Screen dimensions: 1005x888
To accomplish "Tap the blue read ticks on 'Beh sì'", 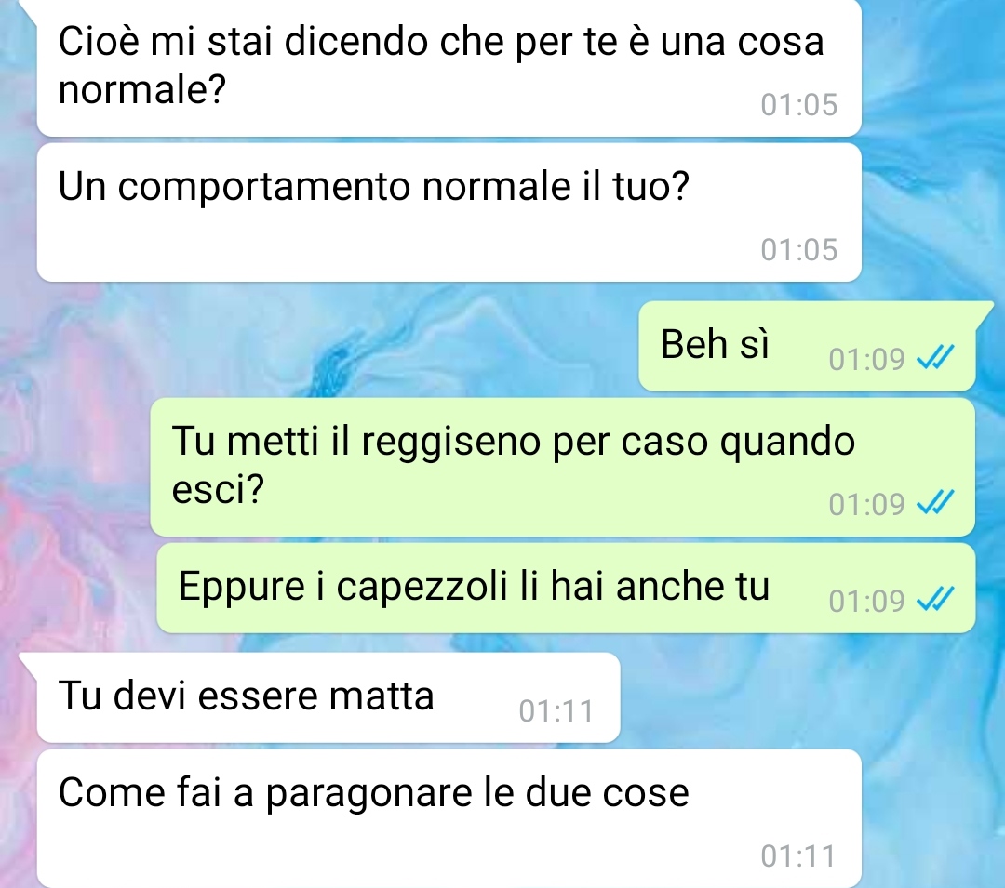I will coord(936,357).
